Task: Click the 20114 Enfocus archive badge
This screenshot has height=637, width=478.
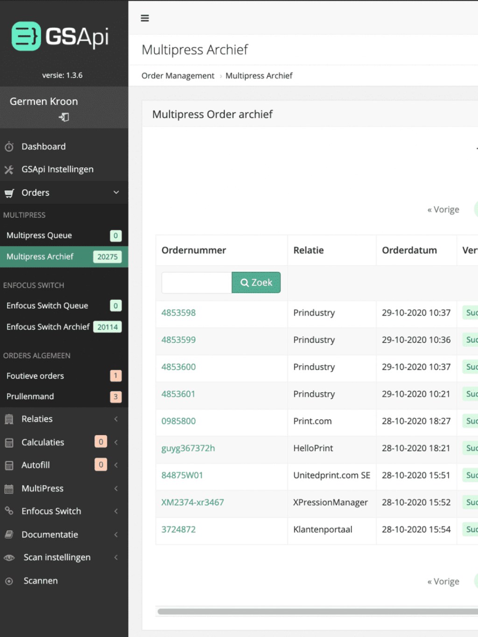Action: [107, 327]
